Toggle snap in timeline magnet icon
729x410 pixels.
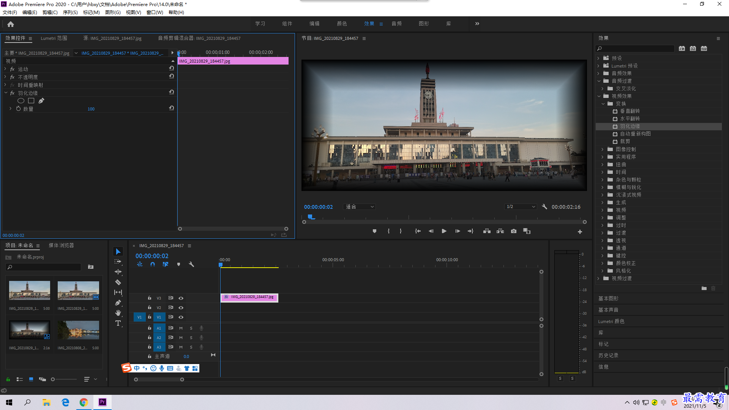(153, 264)
